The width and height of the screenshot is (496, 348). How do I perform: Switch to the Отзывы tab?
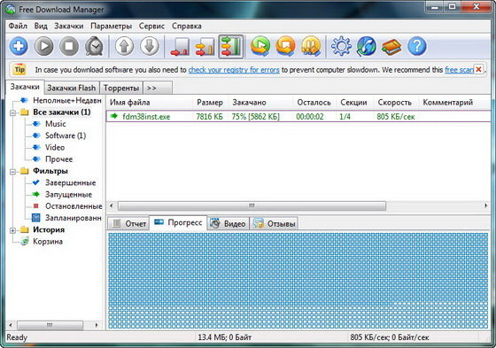click(x=274, y=224)
